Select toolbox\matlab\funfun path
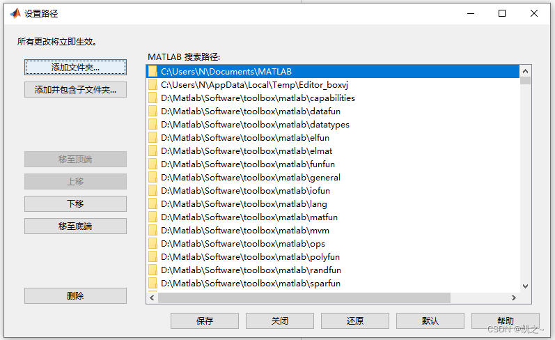 coord(333,164)
